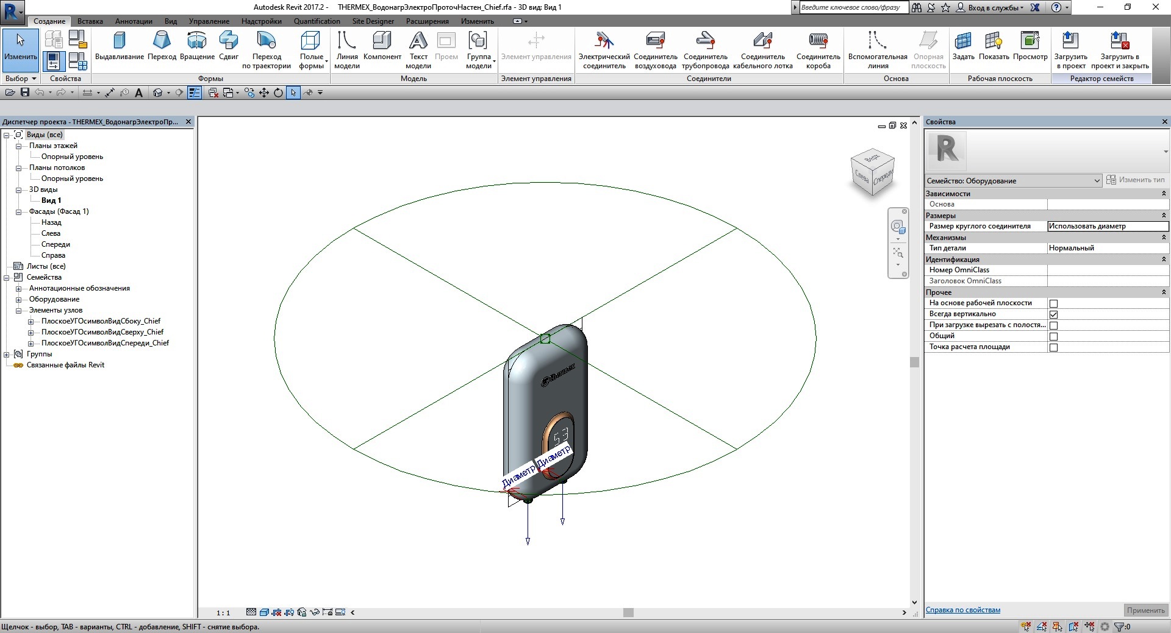Expand 'ПлоскоеУГОсимволВидСбоку_Chief' node
Viewport: 1171px width, 633px height.
click(30, 322)
